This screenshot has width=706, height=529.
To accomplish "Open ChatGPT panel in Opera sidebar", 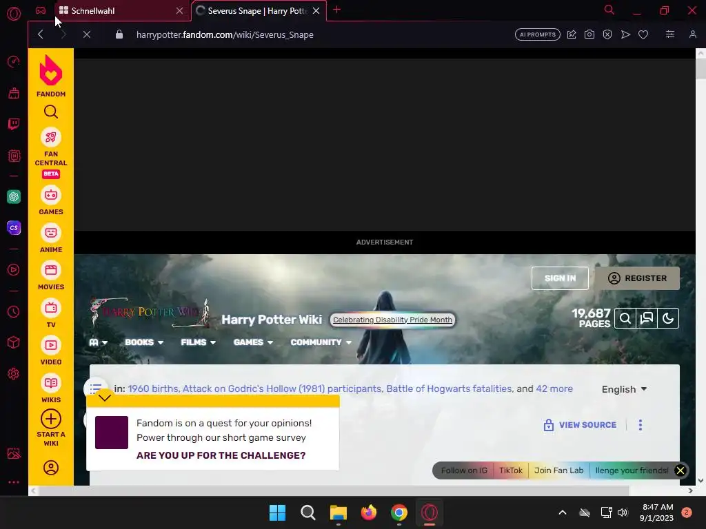I will click(14, 196).
